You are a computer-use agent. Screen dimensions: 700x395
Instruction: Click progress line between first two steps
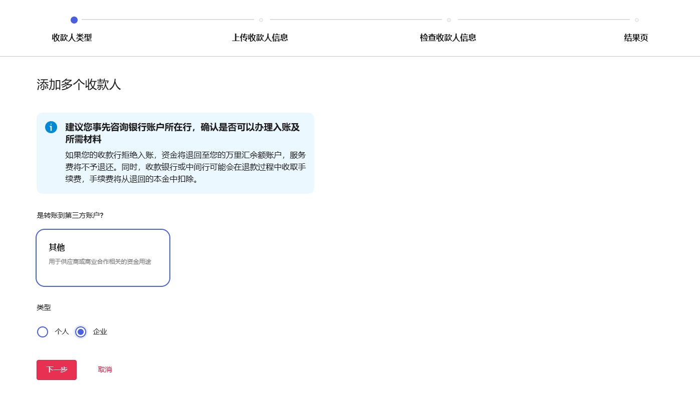coord(168,20)
